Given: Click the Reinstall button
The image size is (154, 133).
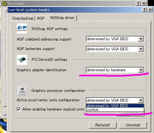Looking at the screenshot, I should (103, 125).
